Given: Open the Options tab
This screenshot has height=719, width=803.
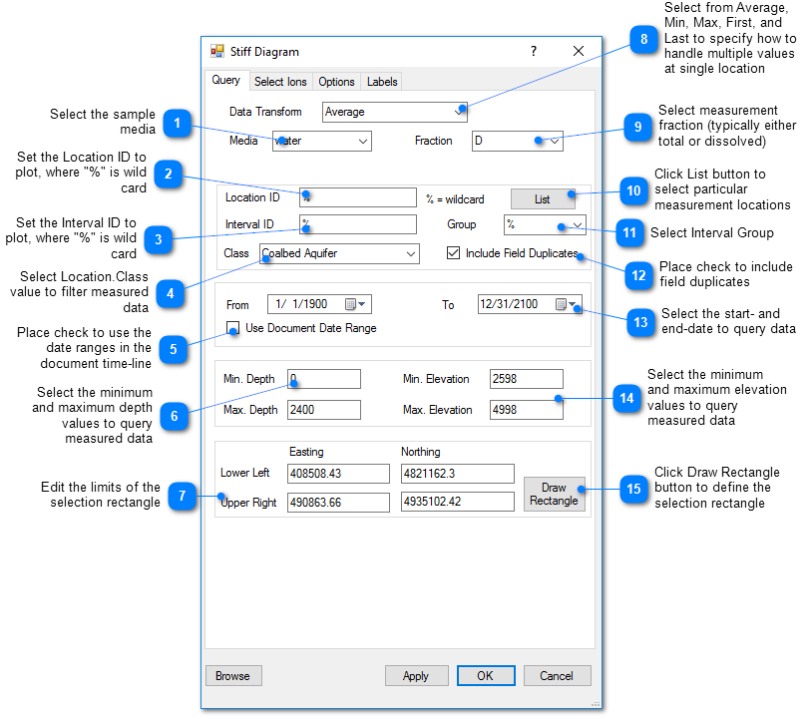Looking at the screenshot, I should click(x=336, y=81).
